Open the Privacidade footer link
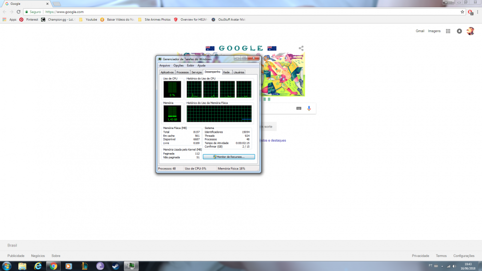Screen dimensions: 482x271 pyautogui.click(x=420, y=256)
